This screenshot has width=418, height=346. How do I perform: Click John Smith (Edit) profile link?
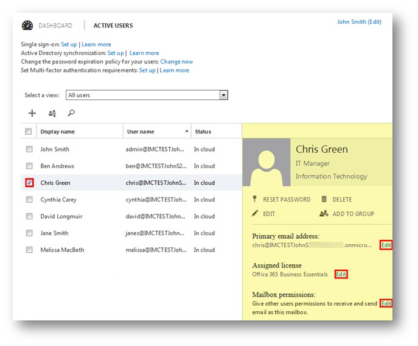[359, 22]
